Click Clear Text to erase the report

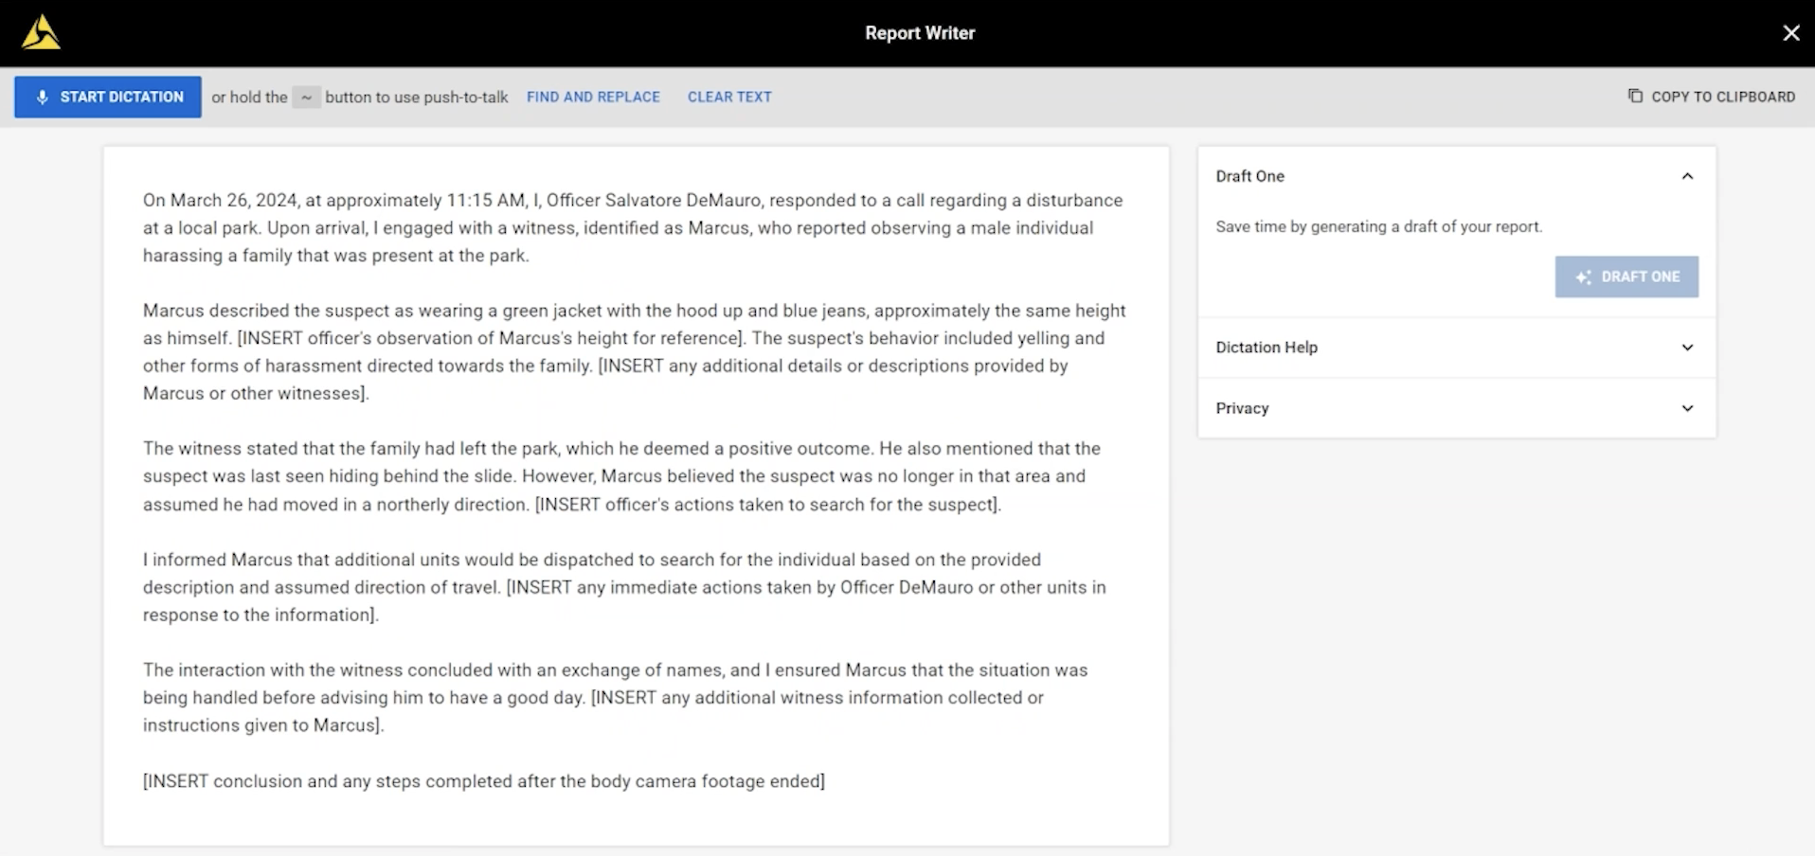click(729, 97)
